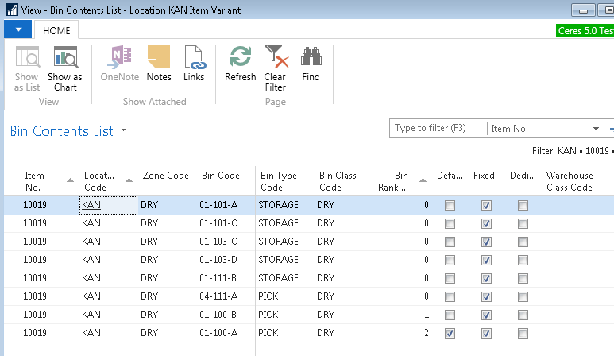Select the row with bin 01-103-C

(220, 242)
